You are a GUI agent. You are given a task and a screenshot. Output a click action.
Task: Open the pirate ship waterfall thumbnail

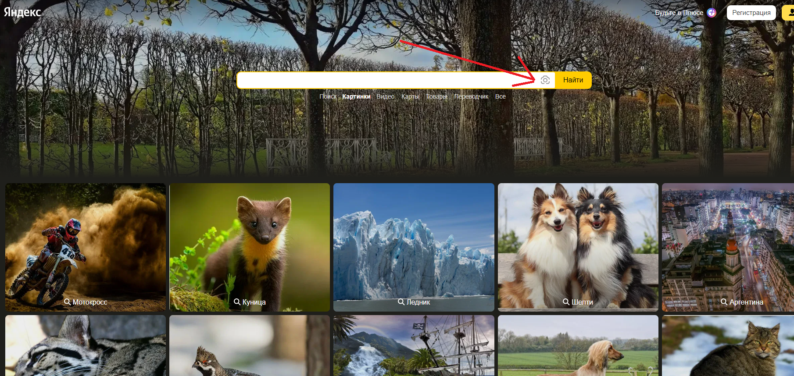point(413,345)
